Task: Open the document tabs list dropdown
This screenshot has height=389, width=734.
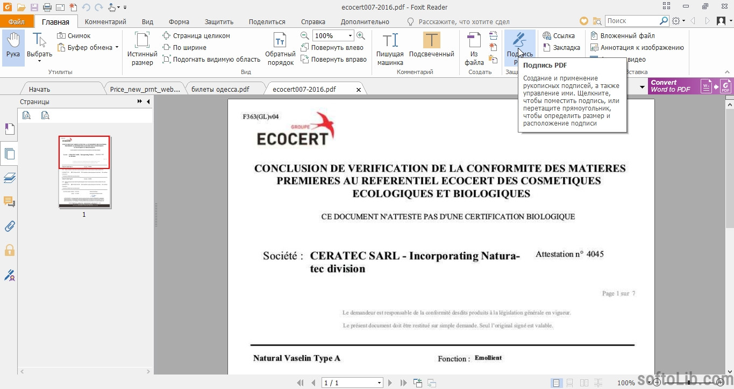Action: [642, 87]
